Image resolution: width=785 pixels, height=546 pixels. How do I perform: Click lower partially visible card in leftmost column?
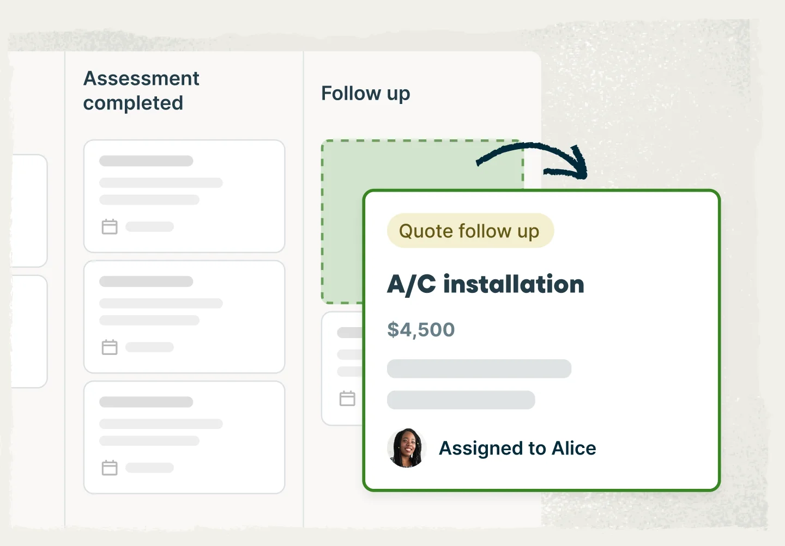tap(29, 332)
